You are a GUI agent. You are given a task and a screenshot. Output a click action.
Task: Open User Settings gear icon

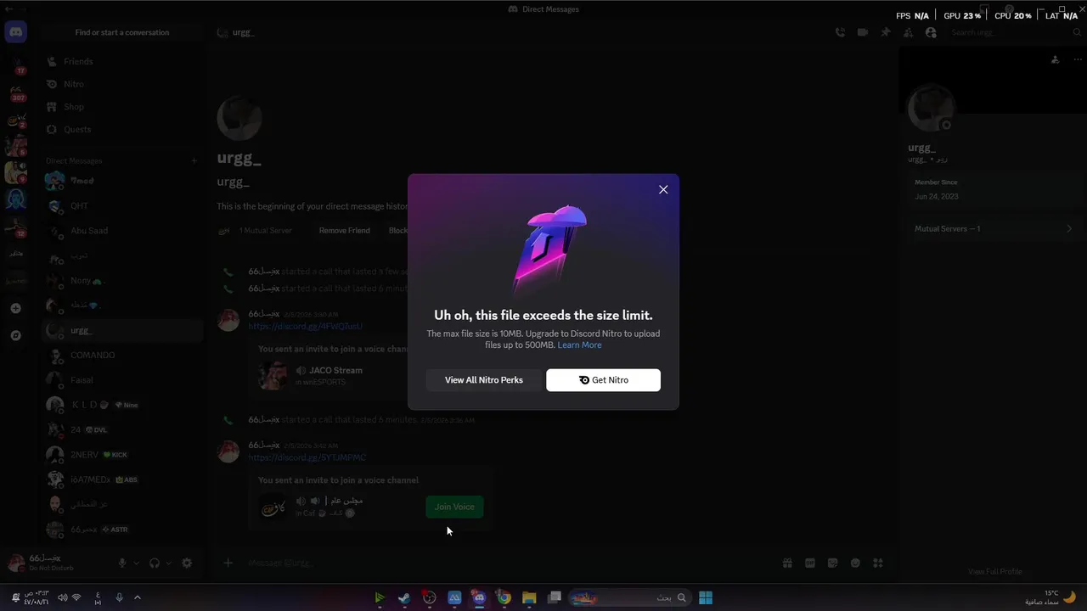(187, 563)
